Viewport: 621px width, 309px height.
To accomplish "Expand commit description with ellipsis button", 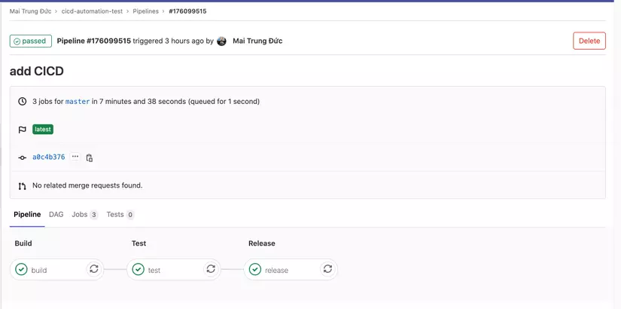I will click(75, 157).
